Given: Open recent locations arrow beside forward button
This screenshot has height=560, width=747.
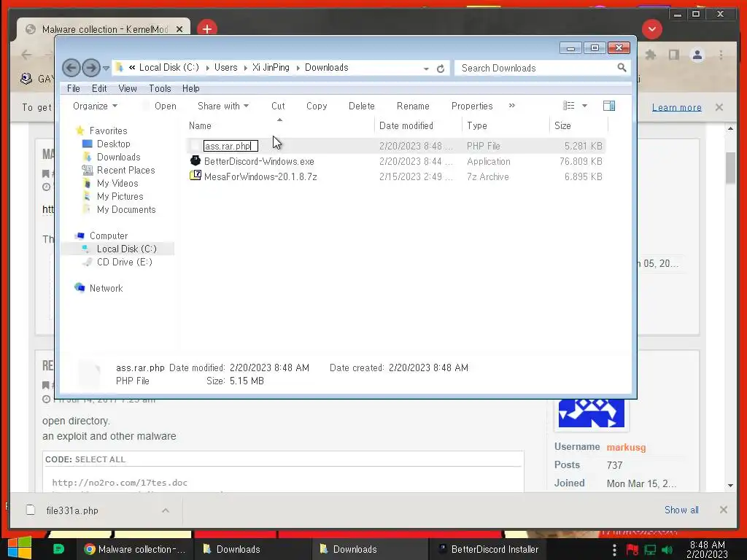Looking at the screenshot, I should click(106, 68).
